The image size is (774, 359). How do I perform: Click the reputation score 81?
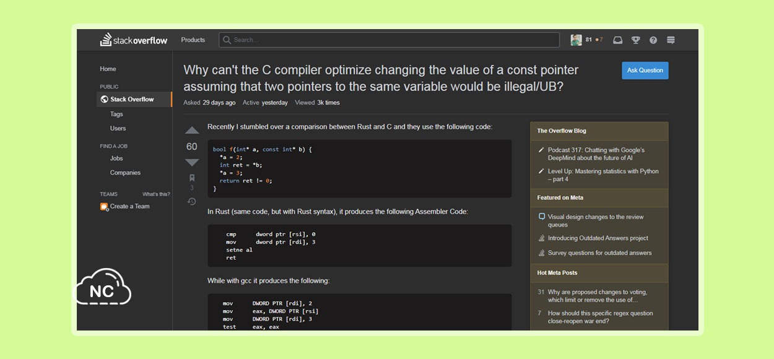(589, 40)
